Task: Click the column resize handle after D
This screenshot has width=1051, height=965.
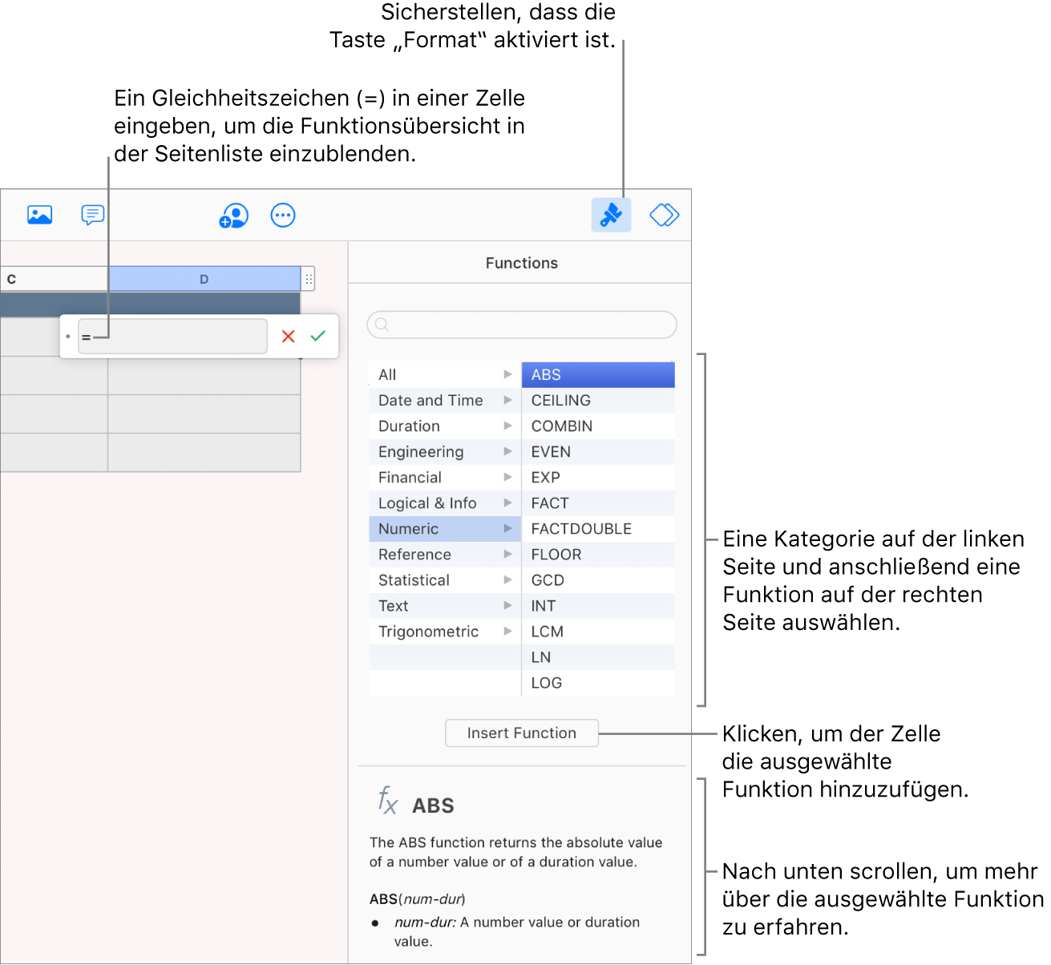Action: (309, 279)
